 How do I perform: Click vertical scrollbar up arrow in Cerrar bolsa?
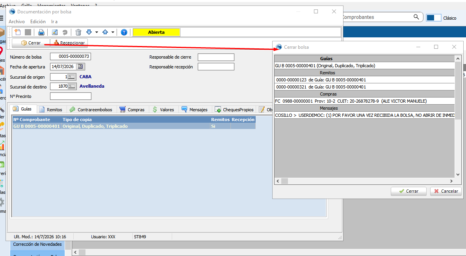(x=458, y=59)
